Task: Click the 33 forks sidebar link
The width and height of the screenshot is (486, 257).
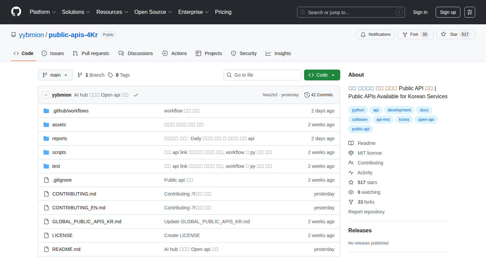Action: 366,202
